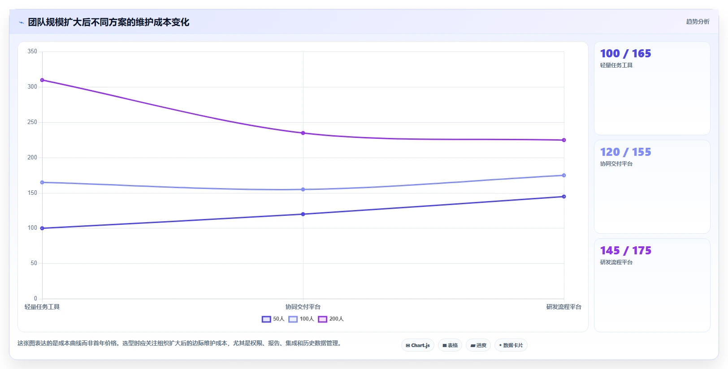The width and height of the screenshot is (728, 369).
Task: Click the 50人 data point at 研发流程平台
Action: [x=564, y=197]
